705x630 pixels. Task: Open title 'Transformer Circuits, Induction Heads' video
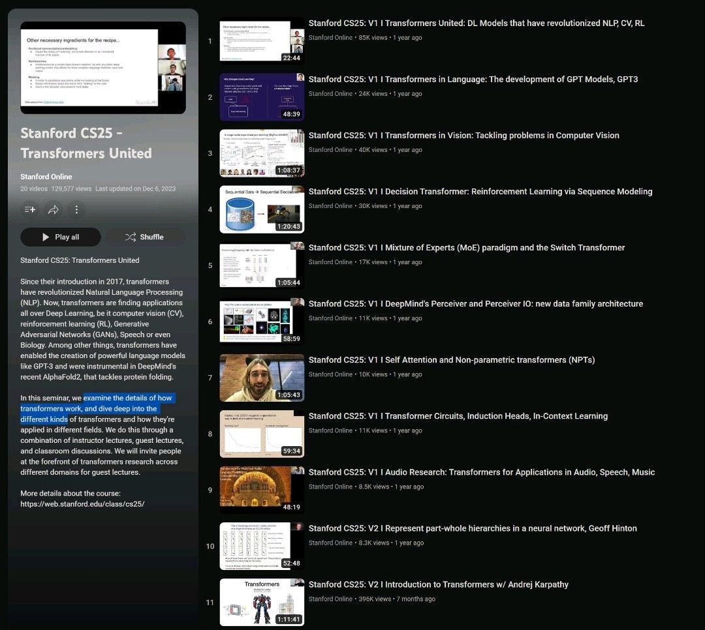(458, 416)
